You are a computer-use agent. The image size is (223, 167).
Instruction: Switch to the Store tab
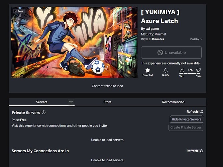click(107, 102)
